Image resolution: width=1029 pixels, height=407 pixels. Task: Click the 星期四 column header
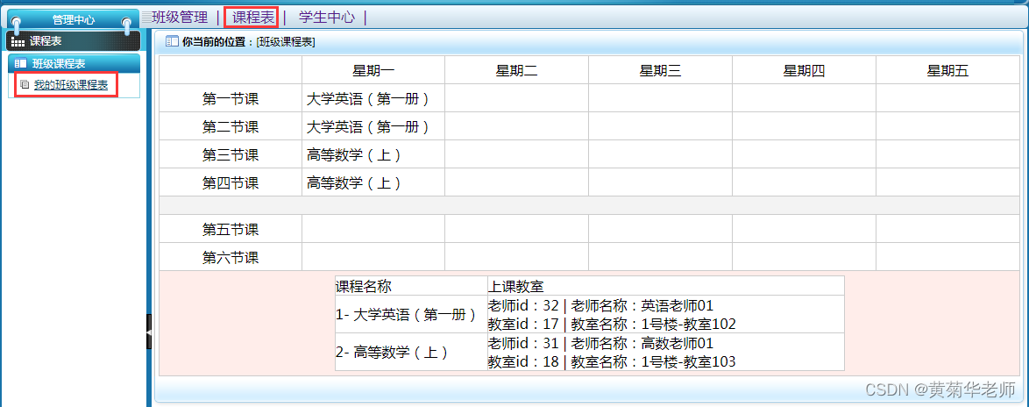click(x=804, y=71)
